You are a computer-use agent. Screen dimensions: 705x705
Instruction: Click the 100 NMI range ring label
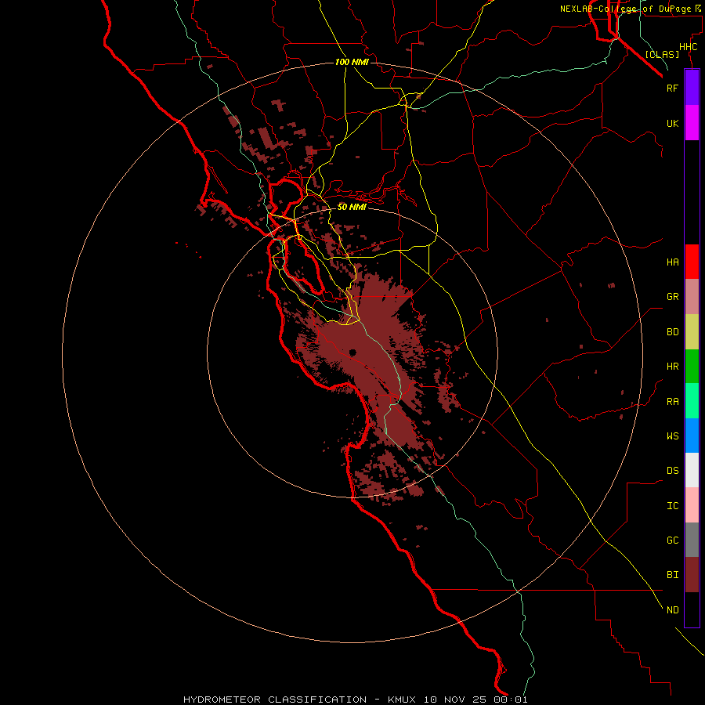tap(352, 62)
